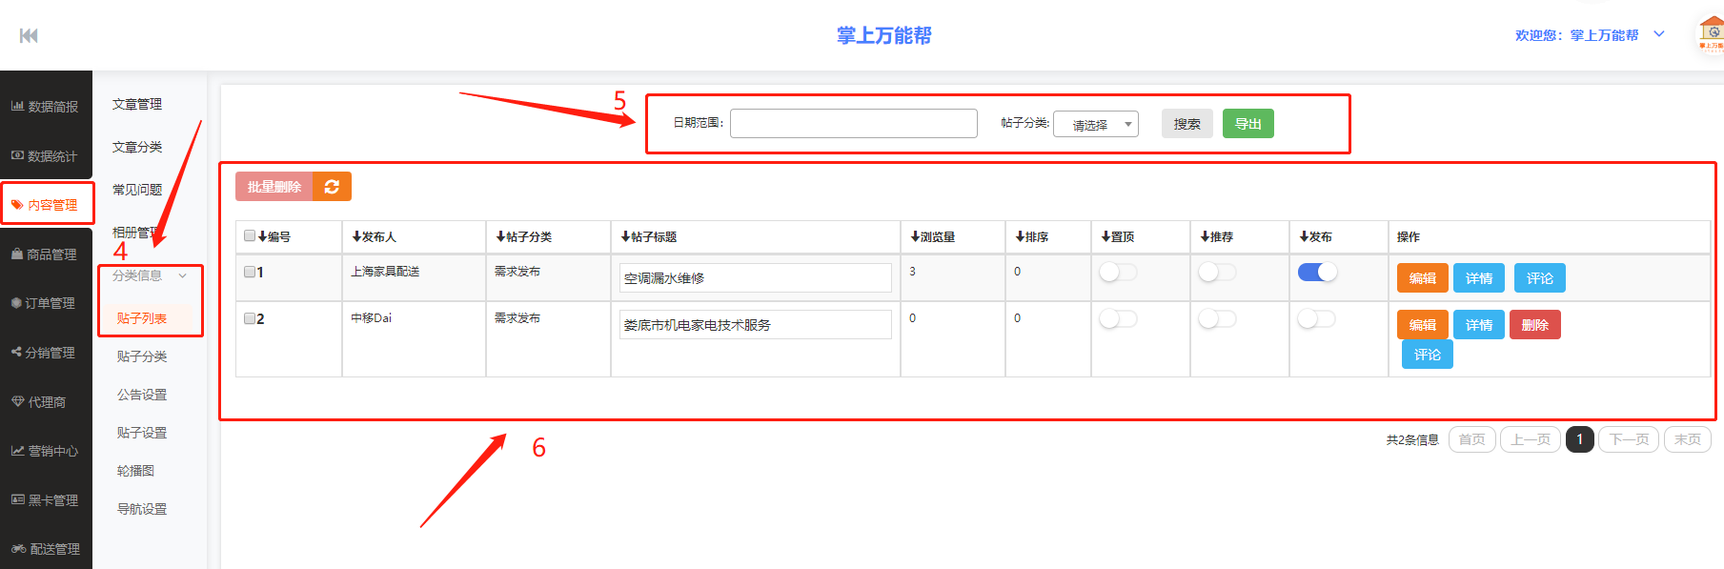Open the 帖子分类 请选择 dropdown
1724x569 pixels.
[1095, 124]
